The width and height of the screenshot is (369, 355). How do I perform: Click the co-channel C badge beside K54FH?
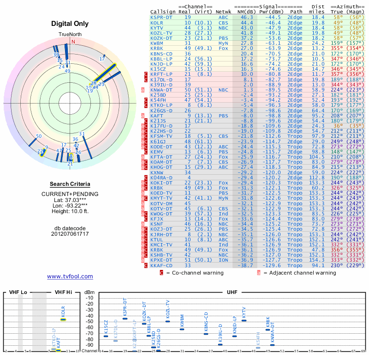click(146, 100)
